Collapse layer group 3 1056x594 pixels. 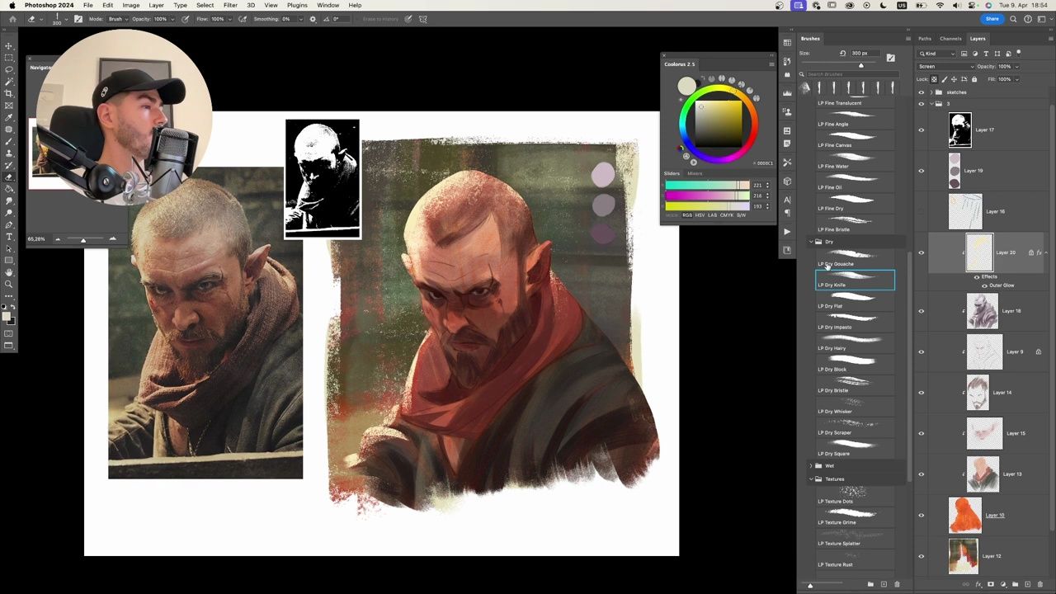[931, 104]
